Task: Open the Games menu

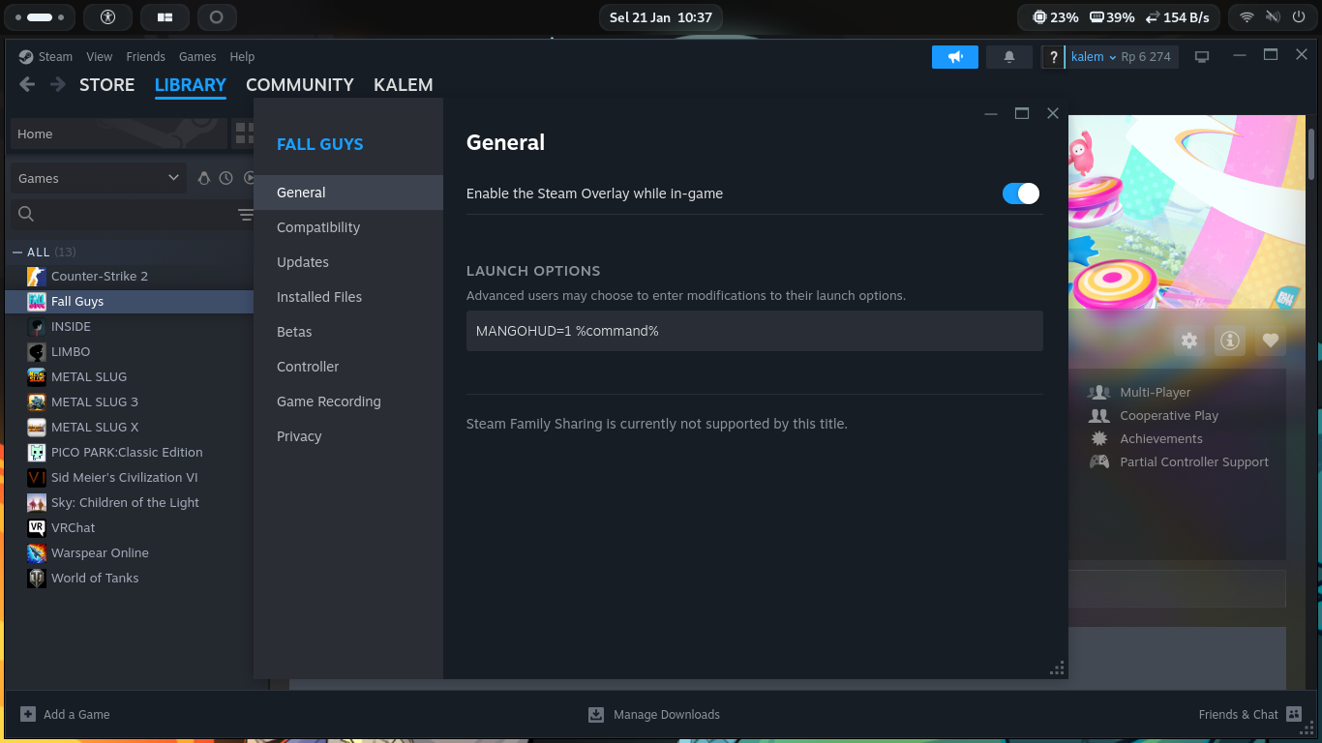Action: (197, 57)
